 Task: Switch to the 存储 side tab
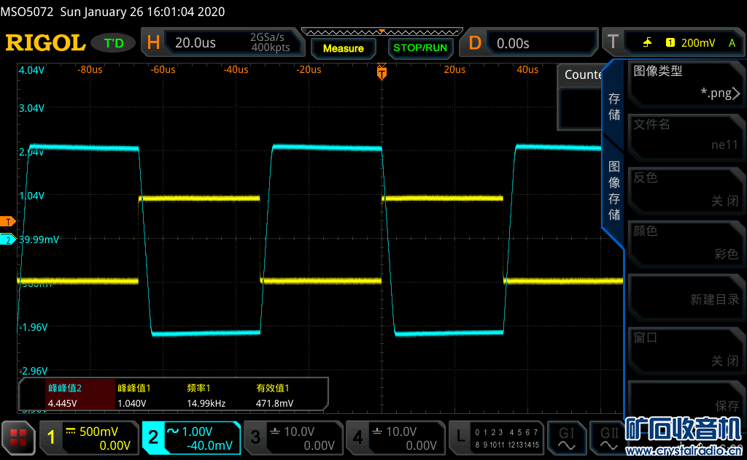(614, 107)
